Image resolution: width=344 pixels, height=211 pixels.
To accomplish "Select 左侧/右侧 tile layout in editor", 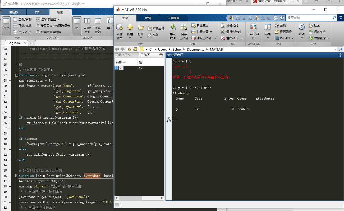I will (22, 19).
